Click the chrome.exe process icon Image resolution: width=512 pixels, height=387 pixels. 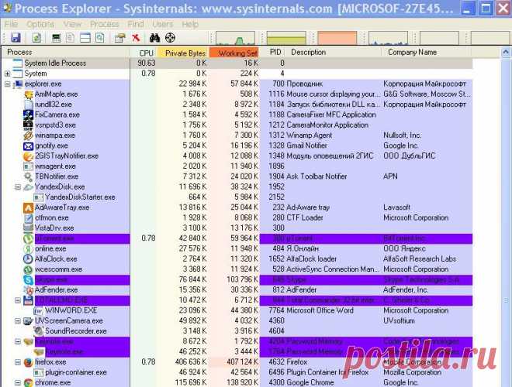(28, 383)
